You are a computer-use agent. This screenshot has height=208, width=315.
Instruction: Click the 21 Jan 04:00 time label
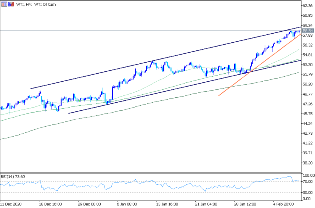[206, 204]
